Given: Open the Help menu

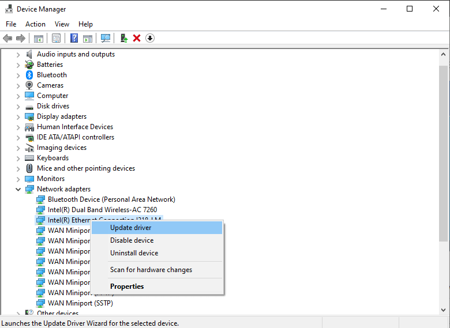Looking at the screenshot, I should [x=85, y=24].
